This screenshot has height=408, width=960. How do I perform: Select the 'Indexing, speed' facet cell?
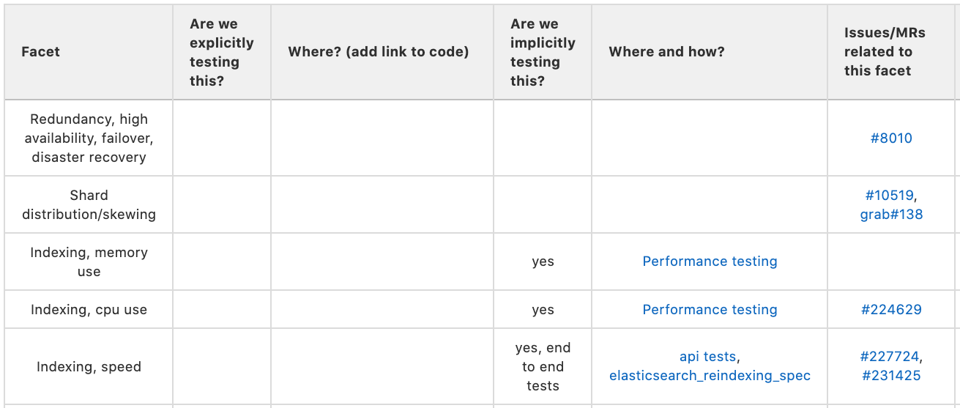click(89, 367)
